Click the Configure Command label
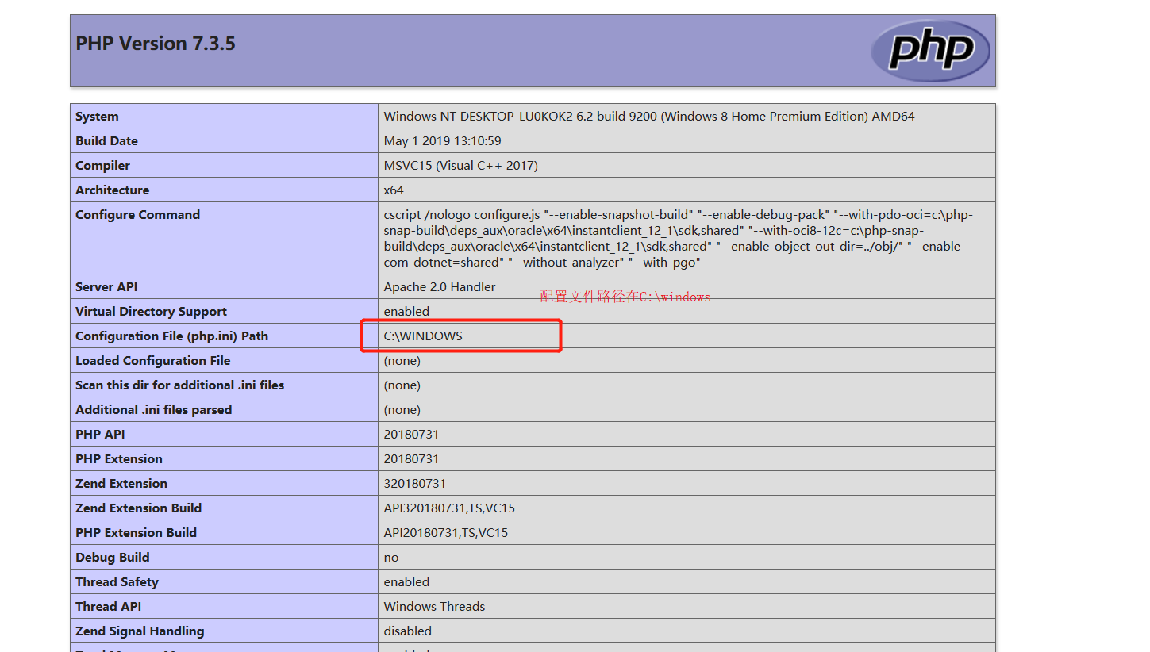 pos(137,215)
